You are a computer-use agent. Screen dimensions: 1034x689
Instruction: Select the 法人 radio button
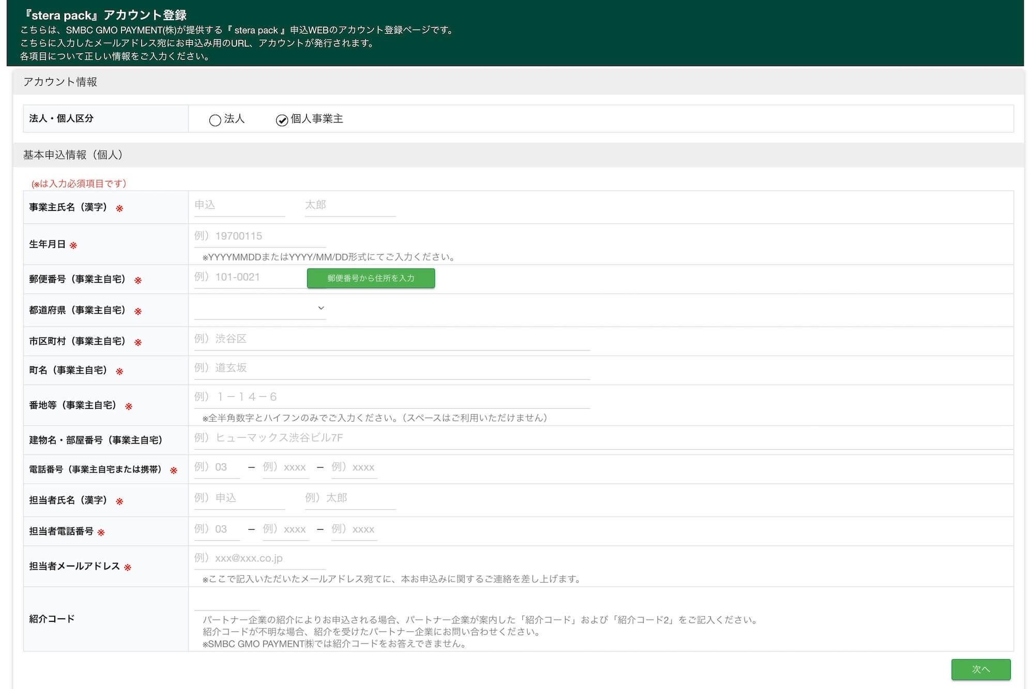(x=215, y=120)
